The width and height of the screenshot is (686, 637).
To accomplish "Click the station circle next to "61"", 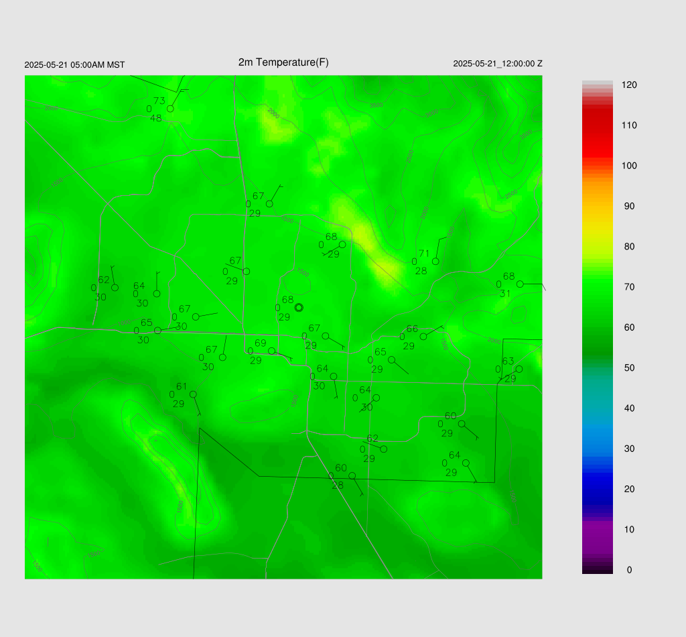I will [193, 394].
